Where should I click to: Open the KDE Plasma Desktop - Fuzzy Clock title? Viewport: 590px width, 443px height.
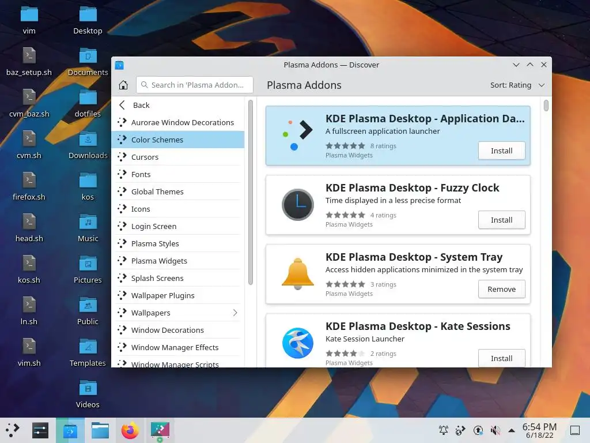coord(413,188)
